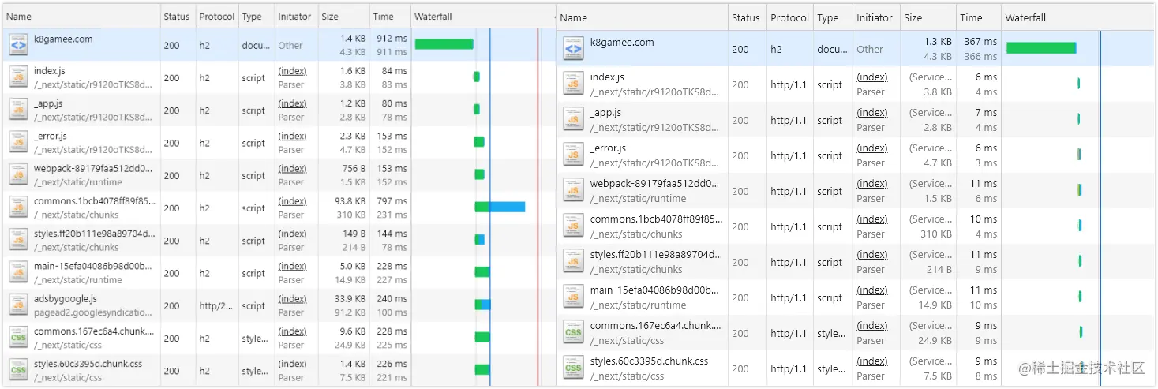Sort by Protocol column in right panel
Screen dimensions: 1158x389
790,17
